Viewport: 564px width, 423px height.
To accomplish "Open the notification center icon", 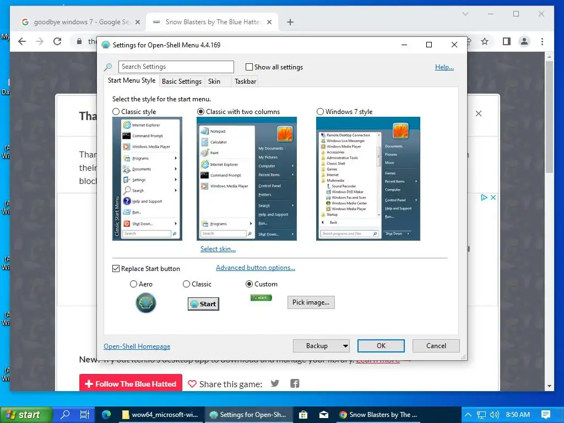I will 546,414.
